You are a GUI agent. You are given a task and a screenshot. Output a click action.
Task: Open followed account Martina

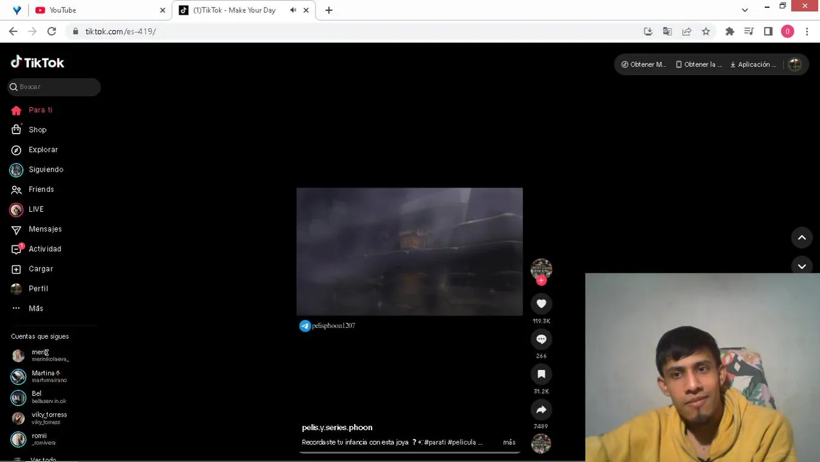coord(40,376)
